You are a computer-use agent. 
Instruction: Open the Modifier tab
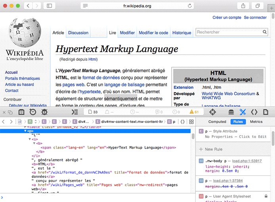click(127, 33)
